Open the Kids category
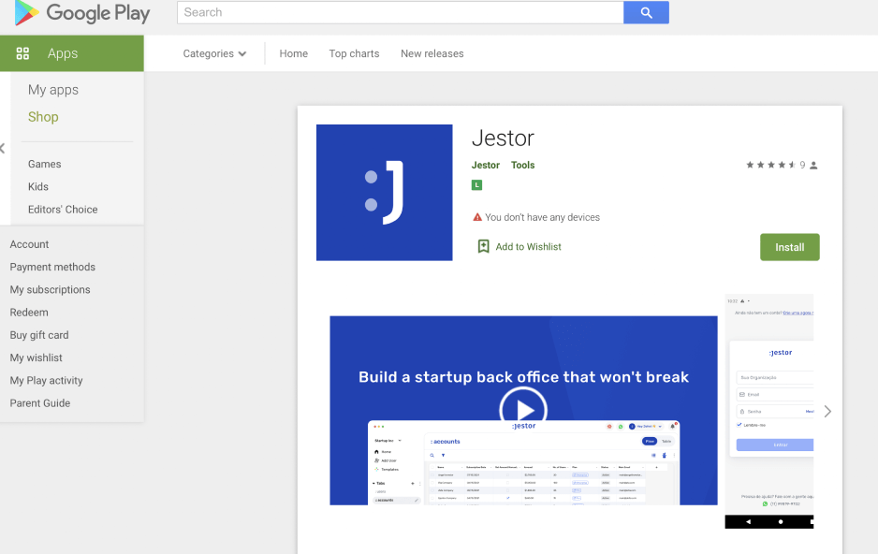 (x=38, y=187)
